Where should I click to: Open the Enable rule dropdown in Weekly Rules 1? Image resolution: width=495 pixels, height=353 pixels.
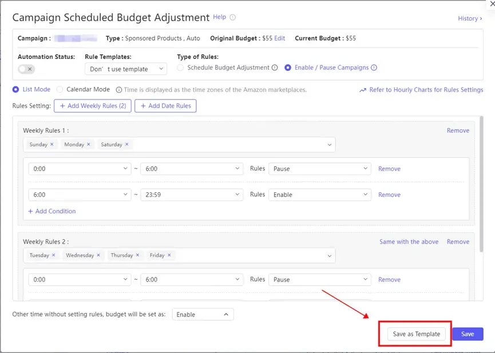point(320,195)
